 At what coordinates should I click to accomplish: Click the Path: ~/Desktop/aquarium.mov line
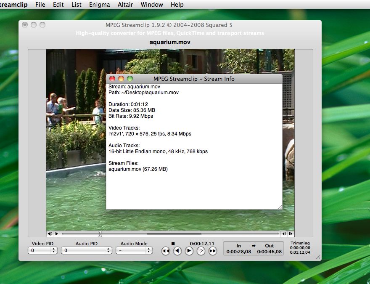[x=143, y=93]
